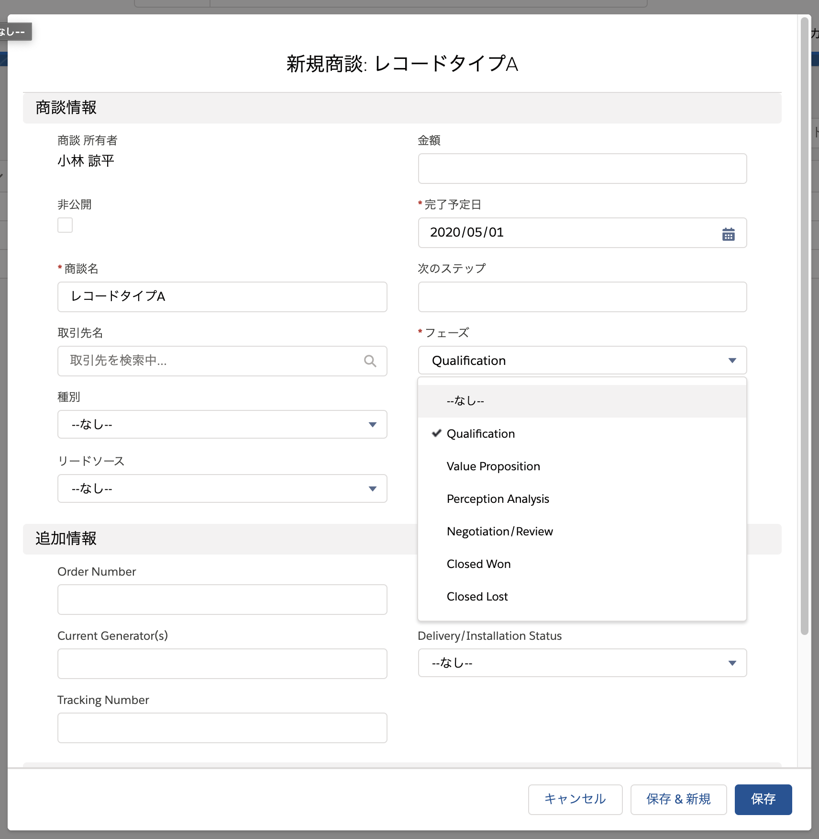Toggle the 非公開 checkbox
Viewport: 819px width, 839px height.
pos(65,225)
